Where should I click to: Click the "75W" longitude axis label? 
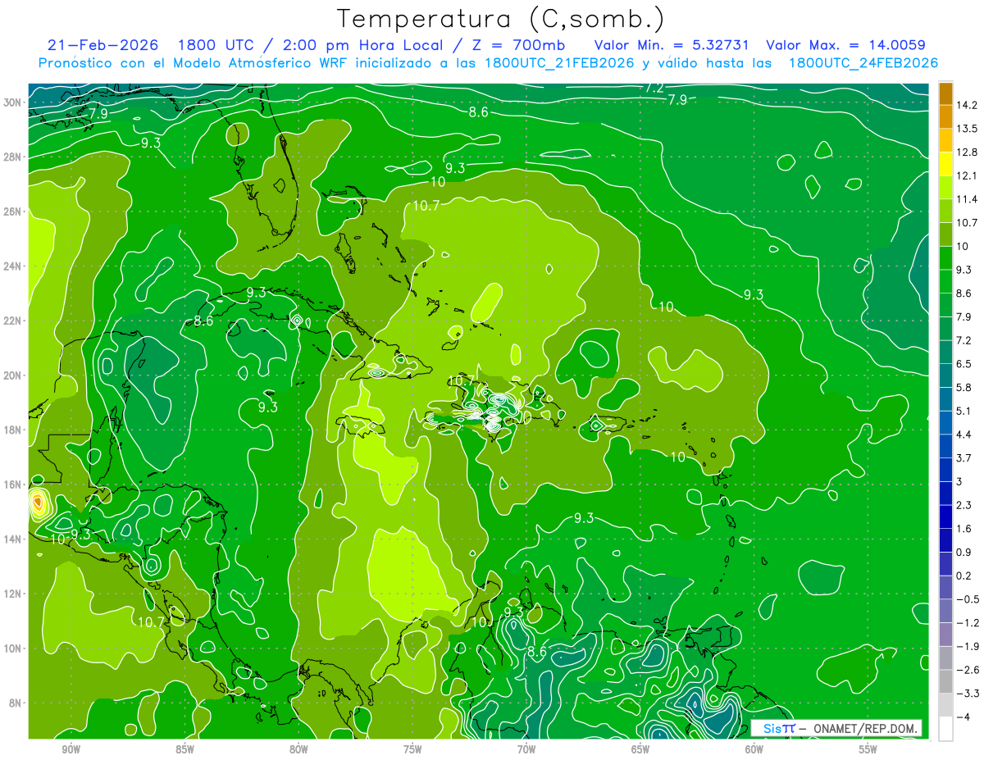pyautogui.click(x=412, y=749)
